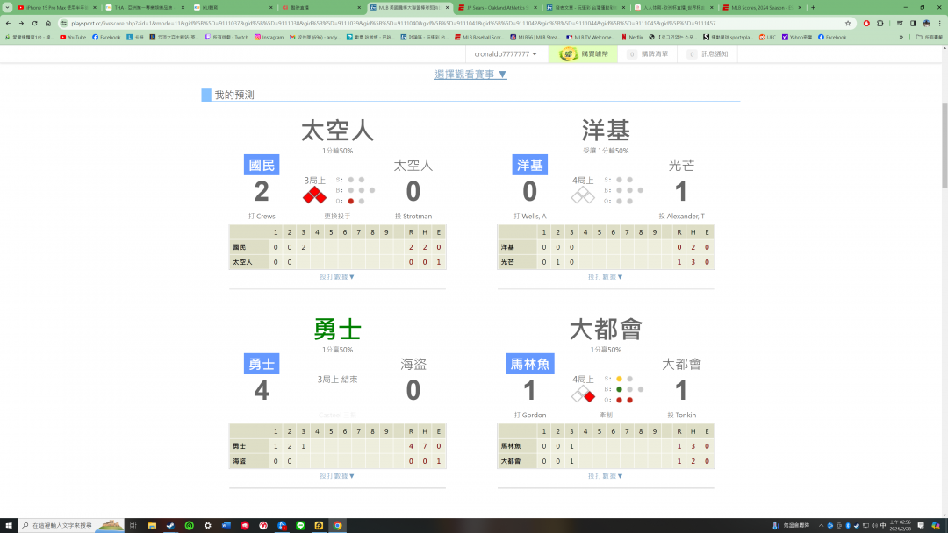Viewport: 948px width, 533px height.
Task: Expand pitching stats for Nationals vs Astros game
Action: [x=337, y=276]
